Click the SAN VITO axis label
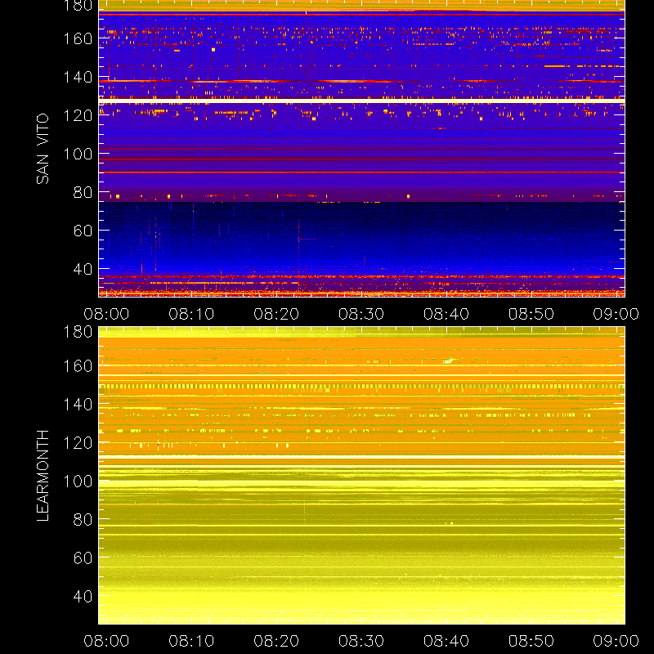The width and height of the screenshot is (654, 654). pyautogui.click(x=43, y=149)
